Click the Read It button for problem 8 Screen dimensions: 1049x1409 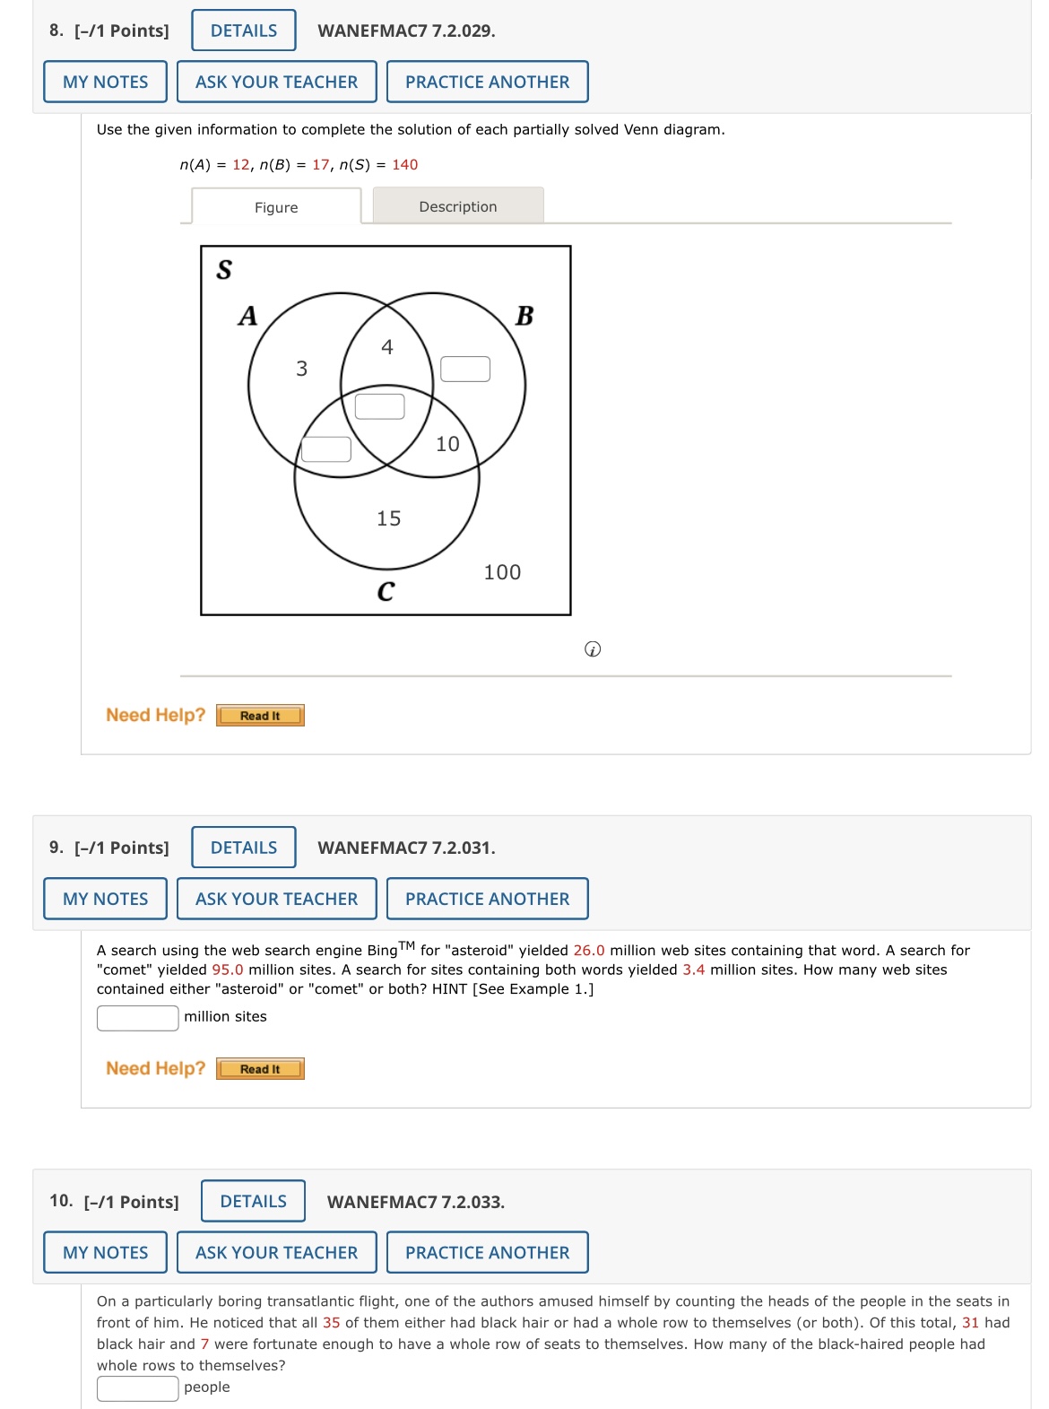point(258,716)
